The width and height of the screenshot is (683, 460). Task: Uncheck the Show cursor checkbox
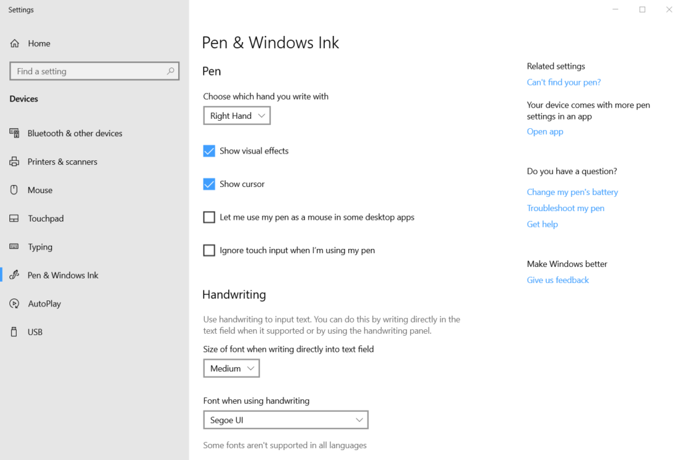(x=209, y=184)
